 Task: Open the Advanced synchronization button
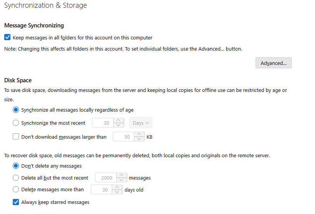point(273,63)
